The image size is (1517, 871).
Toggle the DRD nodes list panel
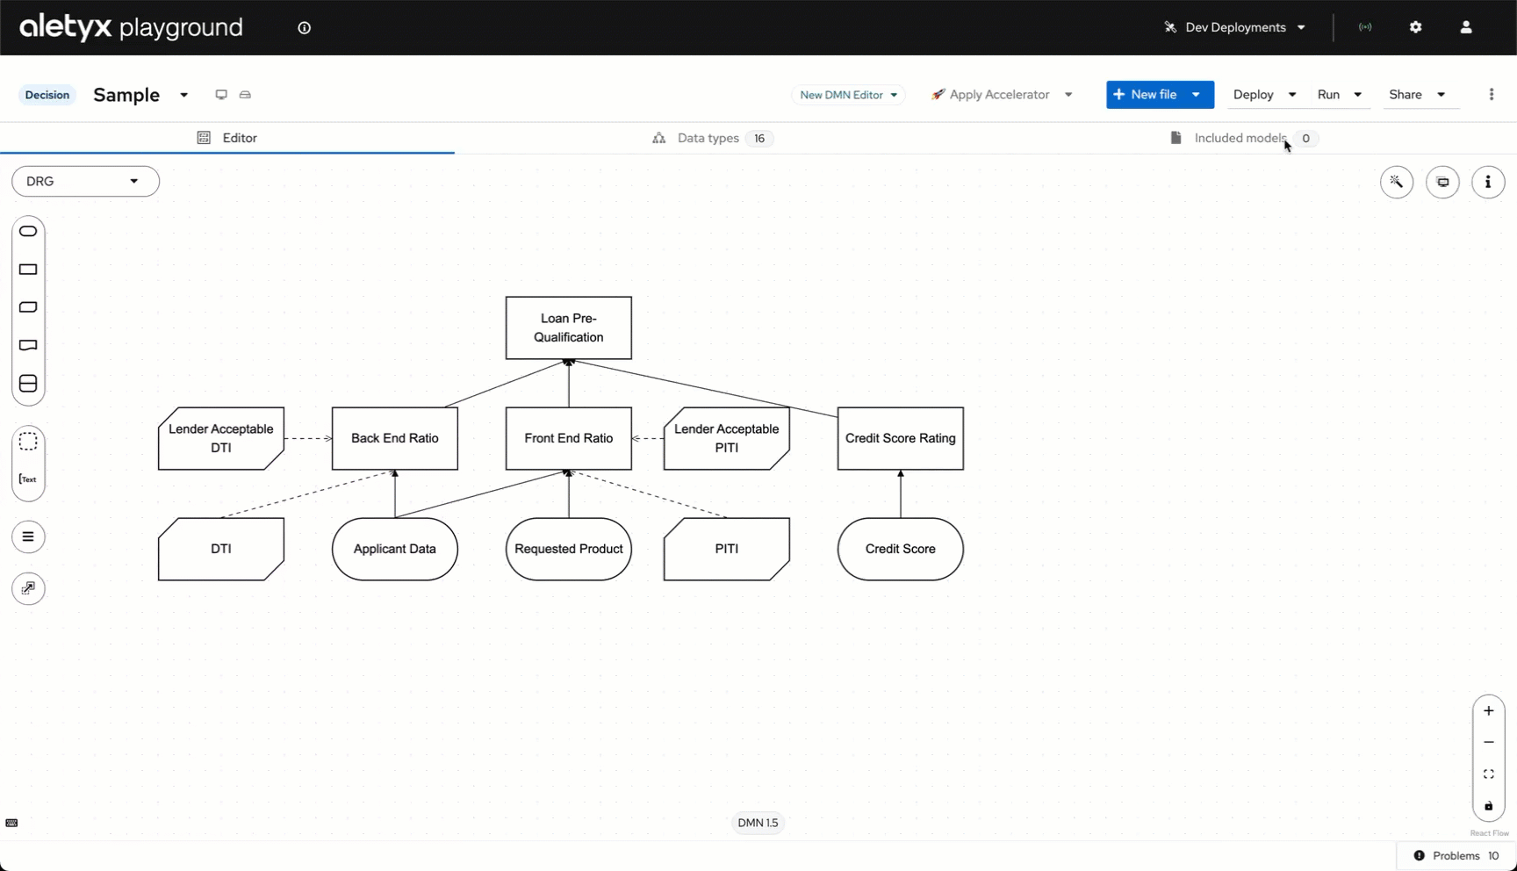click(x=28, y=536)
